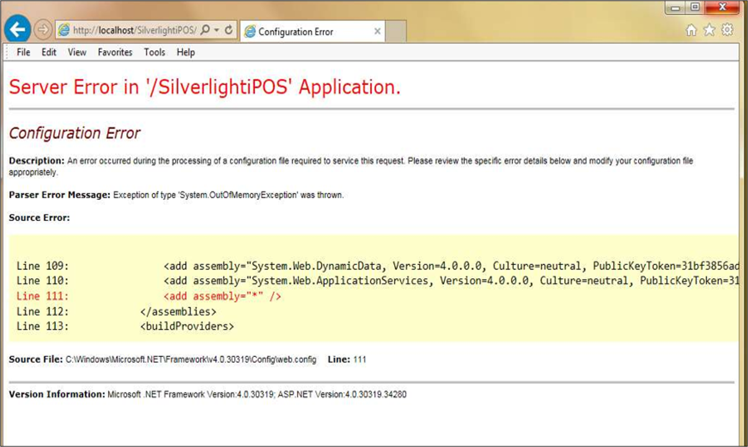Image resolution: width=748 pixels, height=447 pixels.
Task: Click the italic 'Configuration Error' heading
Action: point(74,133)
